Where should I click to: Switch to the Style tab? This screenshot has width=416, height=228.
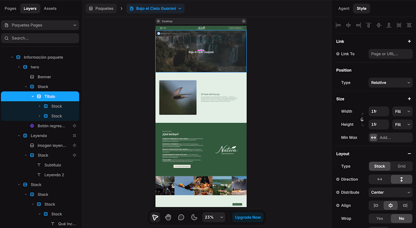(361, 8)
